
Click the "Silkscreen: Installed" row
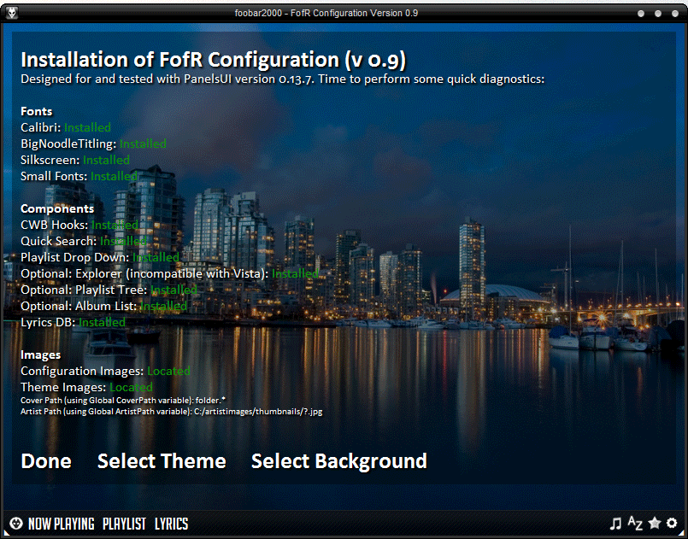click(75, 160)
